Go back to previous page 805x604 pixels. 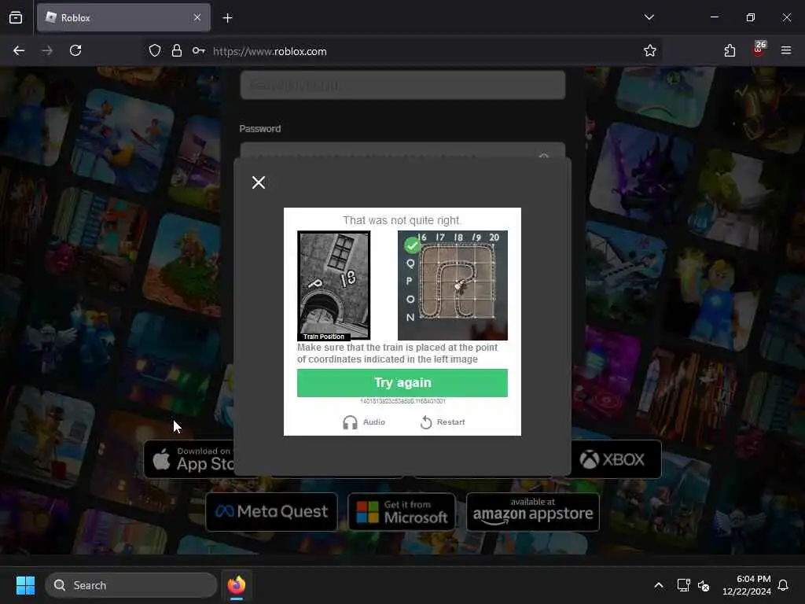tap(19, 51)
